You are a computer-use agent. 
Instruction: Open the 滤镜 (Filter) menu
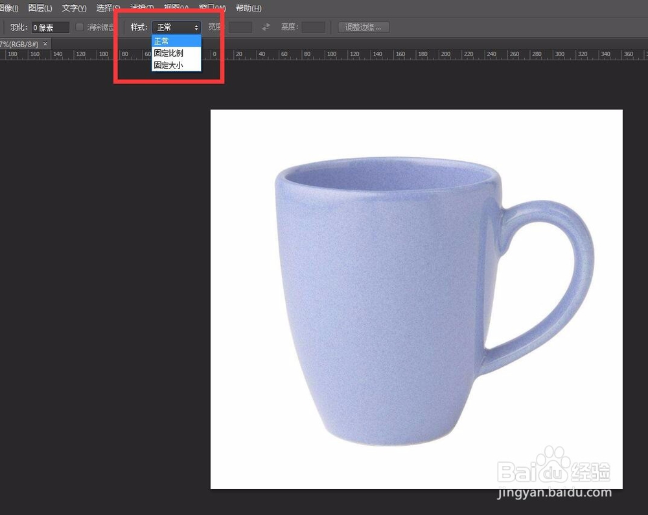142,8
